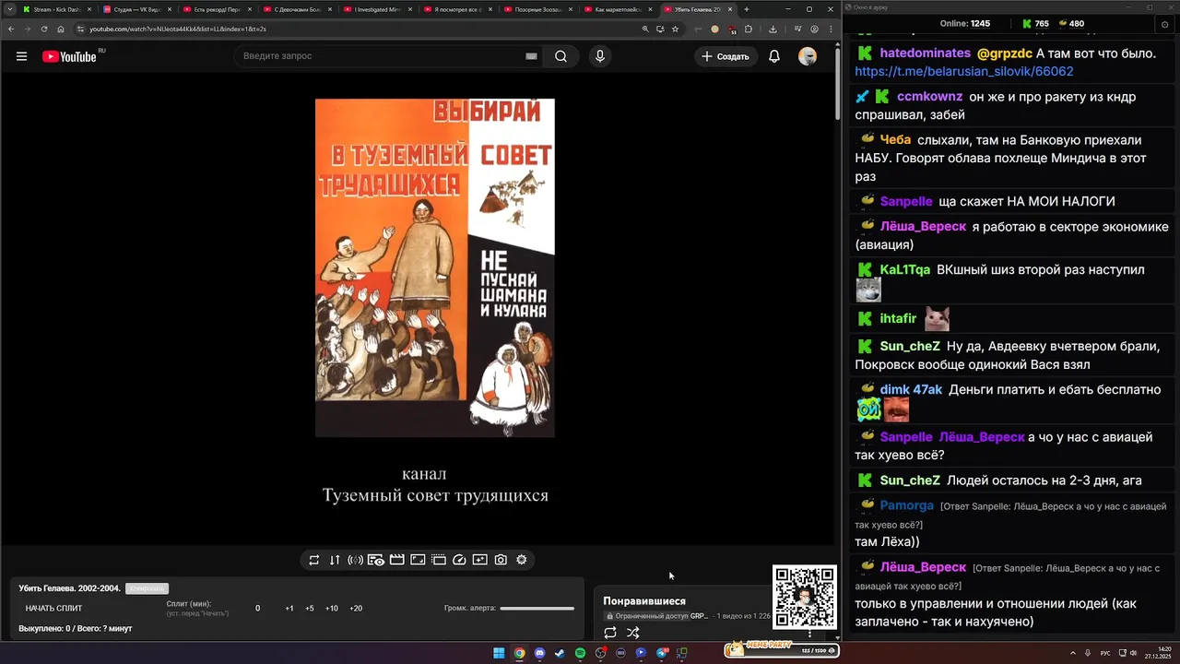1180x664 pixels.
Task: Adjust the Громк. алерта volume slider
Action: tap(537, 609)
